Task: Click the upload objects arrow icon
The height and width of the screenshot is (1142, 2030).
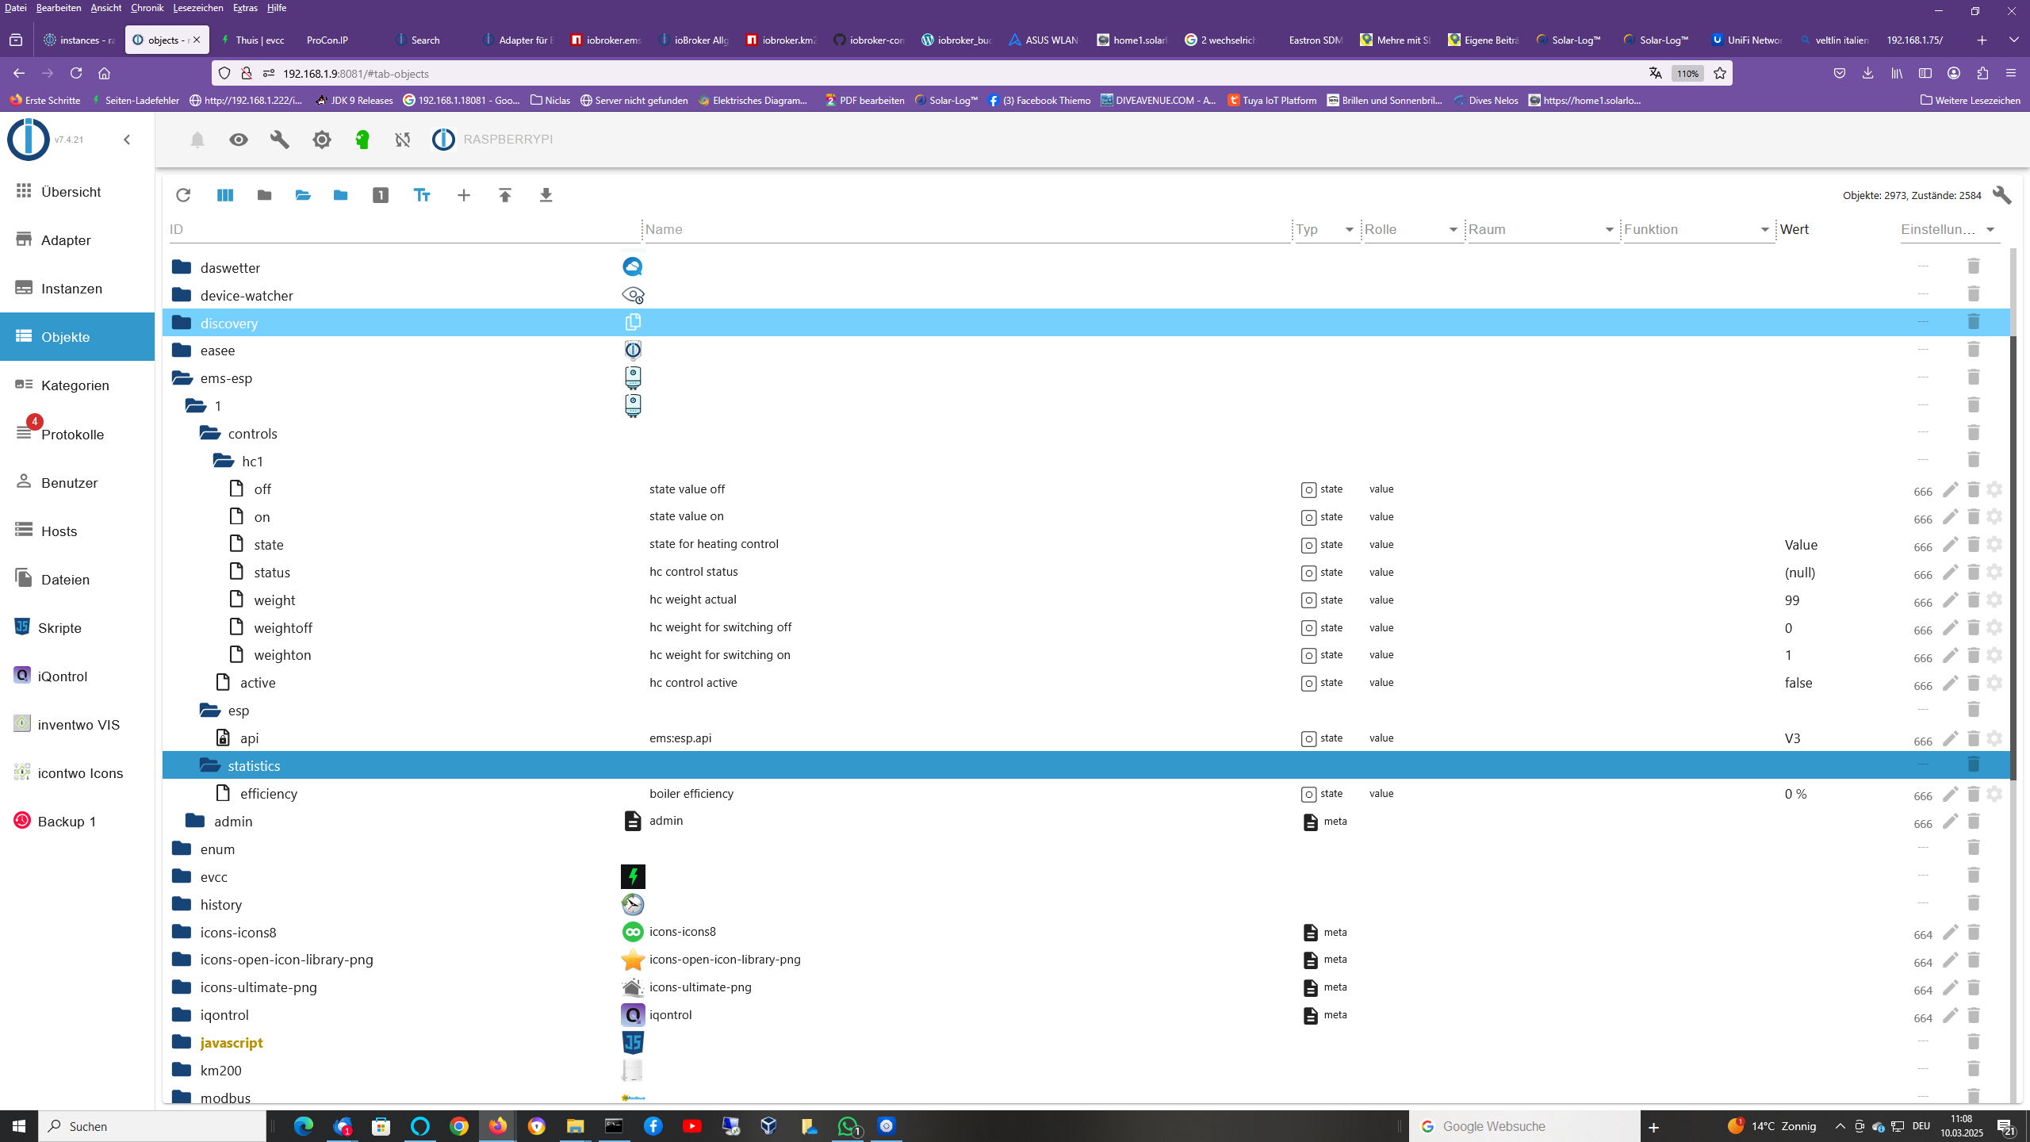Action: [505, 195]
